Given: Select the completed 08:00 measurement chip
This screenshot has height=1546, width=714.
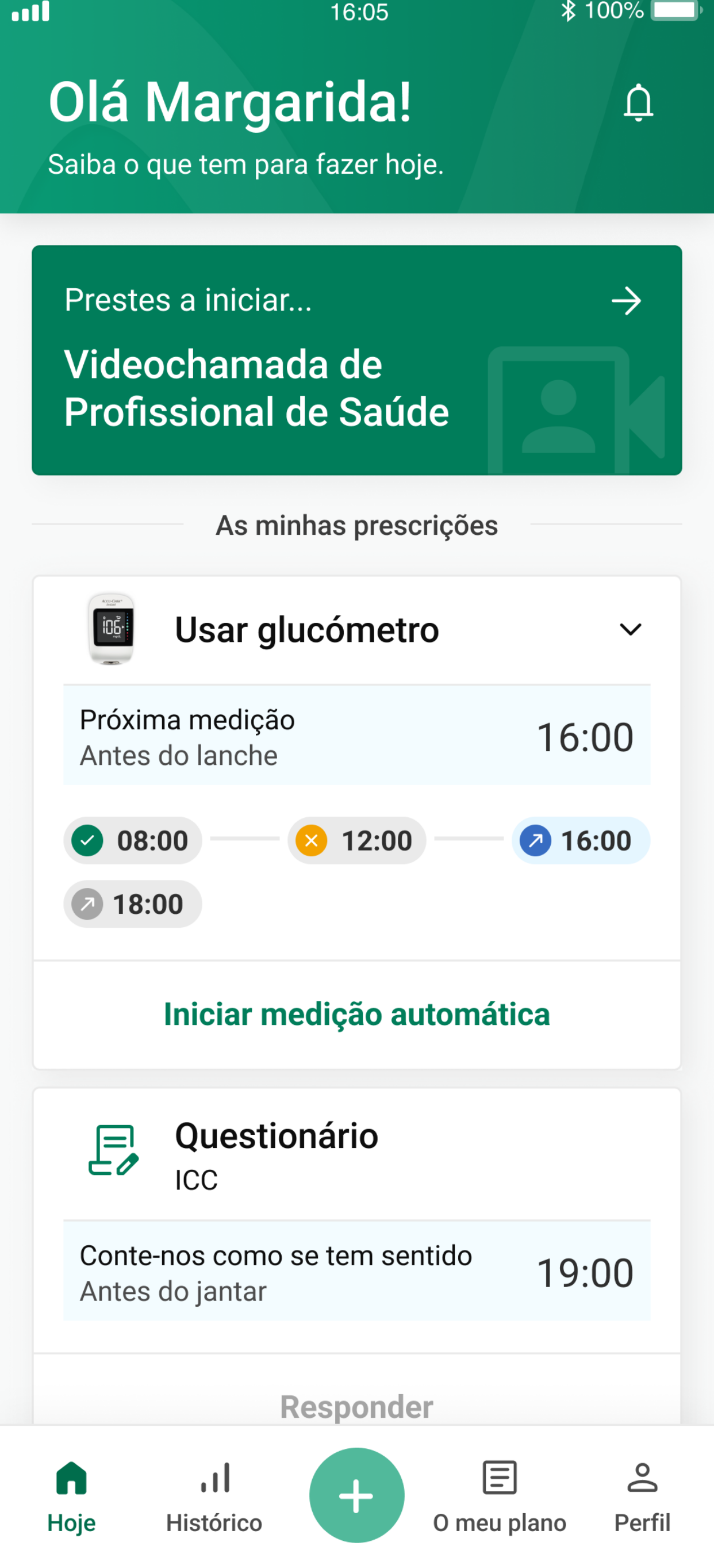Looking at the screenshot, I should [133, 840].
